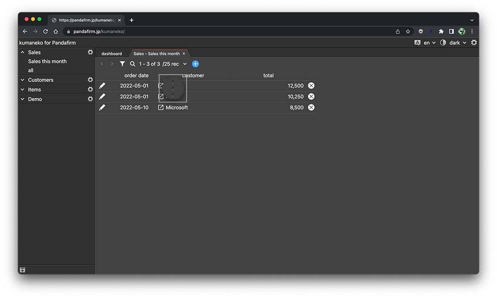Image resolution: width=497 pixels, height=298 pixels.
Task: Open the en language dropdown
Action: pyautogui.click(x=429, y=43)
